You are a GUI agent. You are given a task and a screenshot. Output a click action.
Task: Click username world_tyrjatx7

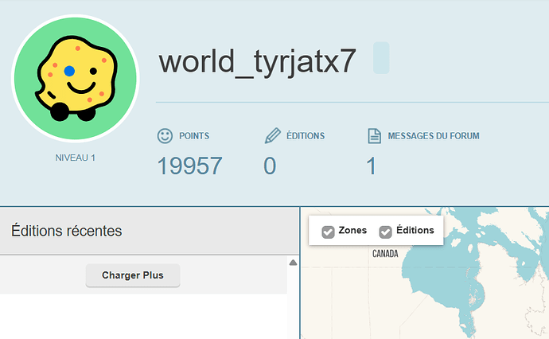click(x=257, y=61)
